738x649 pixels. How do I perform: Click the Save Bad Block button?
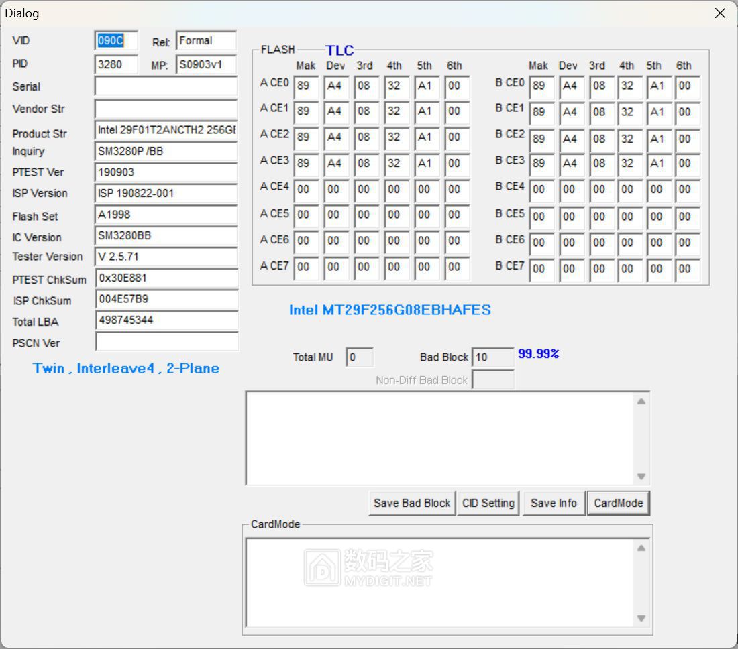click(x=412, y=503)
